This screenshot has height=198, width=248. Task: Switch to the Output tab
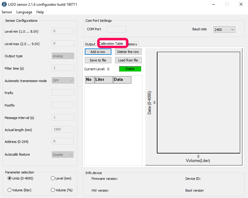point(90,44)
